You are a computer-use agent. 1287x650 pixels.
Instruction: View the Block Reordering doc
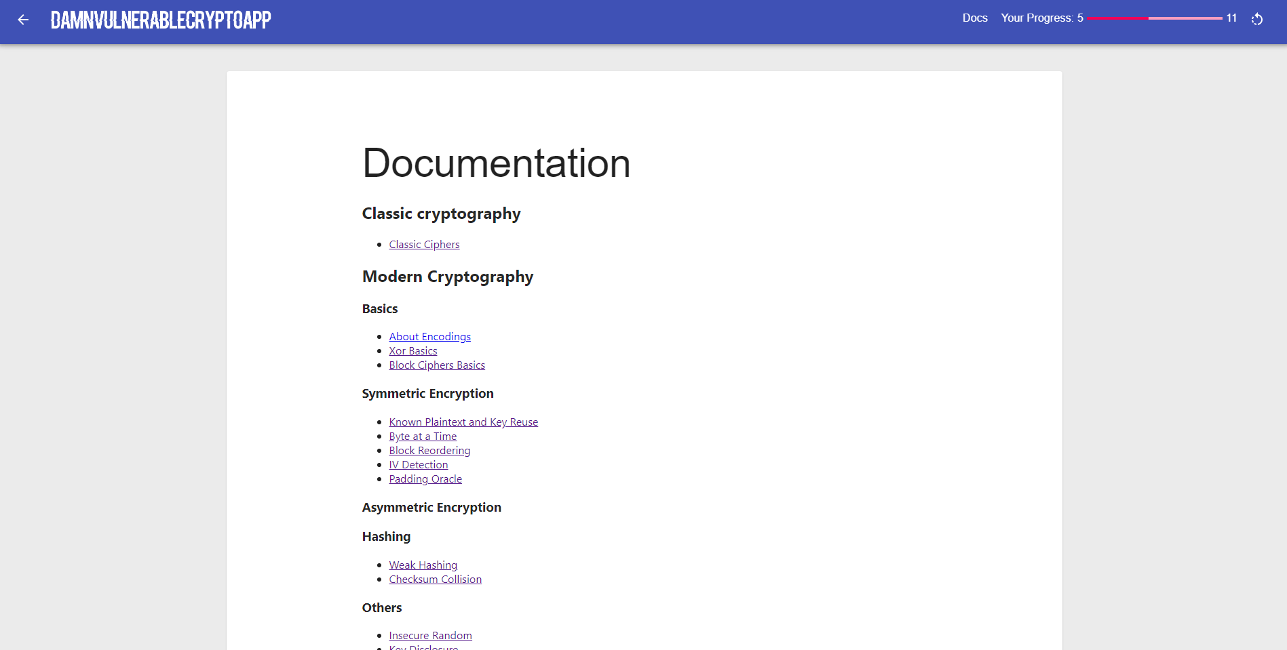click(x=429, y=451)
